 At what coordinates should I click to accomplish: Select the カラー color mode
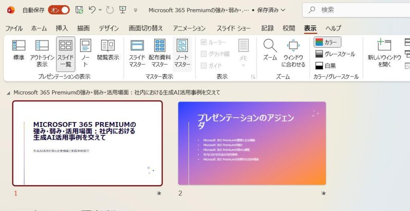coord(328,42)
